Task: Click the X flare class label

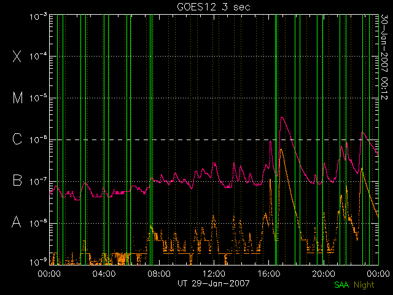Action: 17,56
